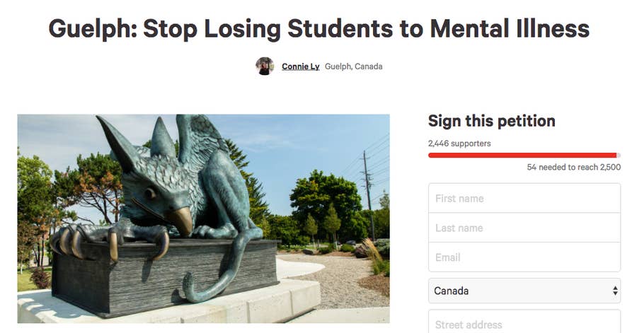Focus the First name field

click(x=524, y=199)
